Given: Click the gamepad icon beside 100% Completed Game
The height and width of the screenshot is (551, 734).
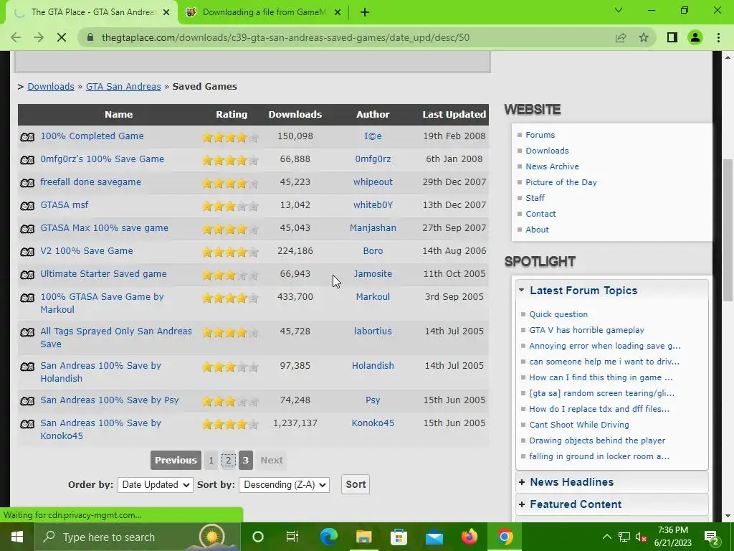Looking at the screenshot, I should [27, 137].
